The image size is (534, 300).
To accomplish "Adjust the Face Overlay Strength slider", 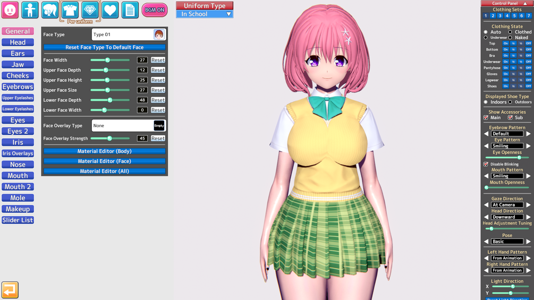I will pyautogui.click(x=110, y=139).
